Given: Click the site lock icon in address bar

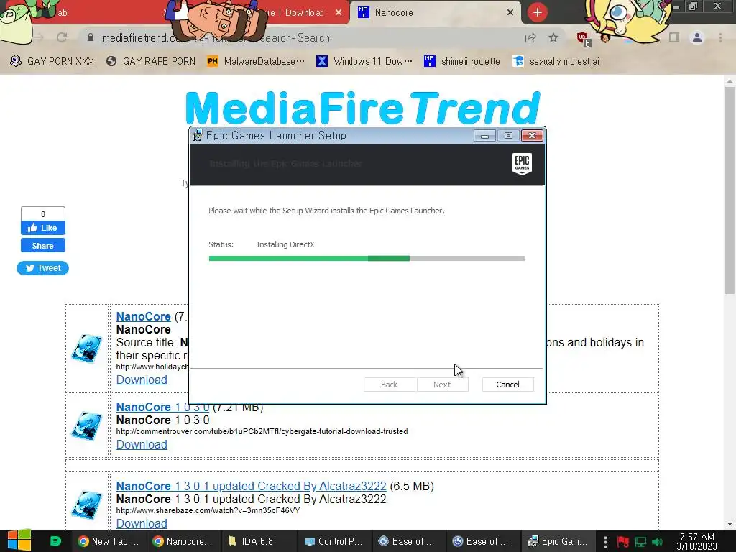Looking at the screenshot, I should (x=91, y=37).
